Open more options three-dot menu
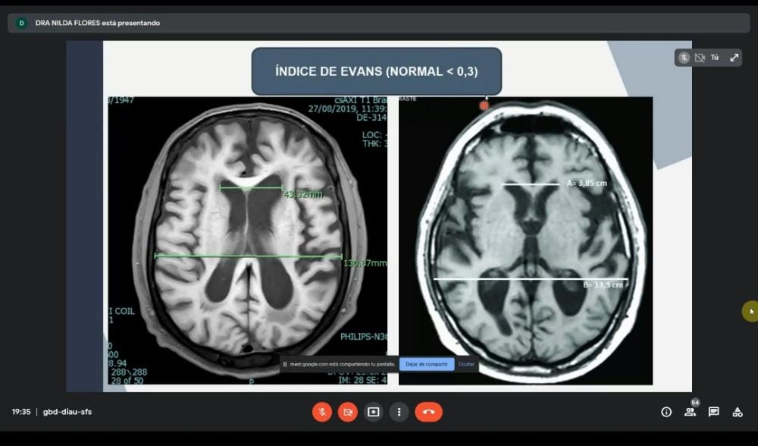The image size is (758, 446). pyautogui.click(x=399, y=412)
